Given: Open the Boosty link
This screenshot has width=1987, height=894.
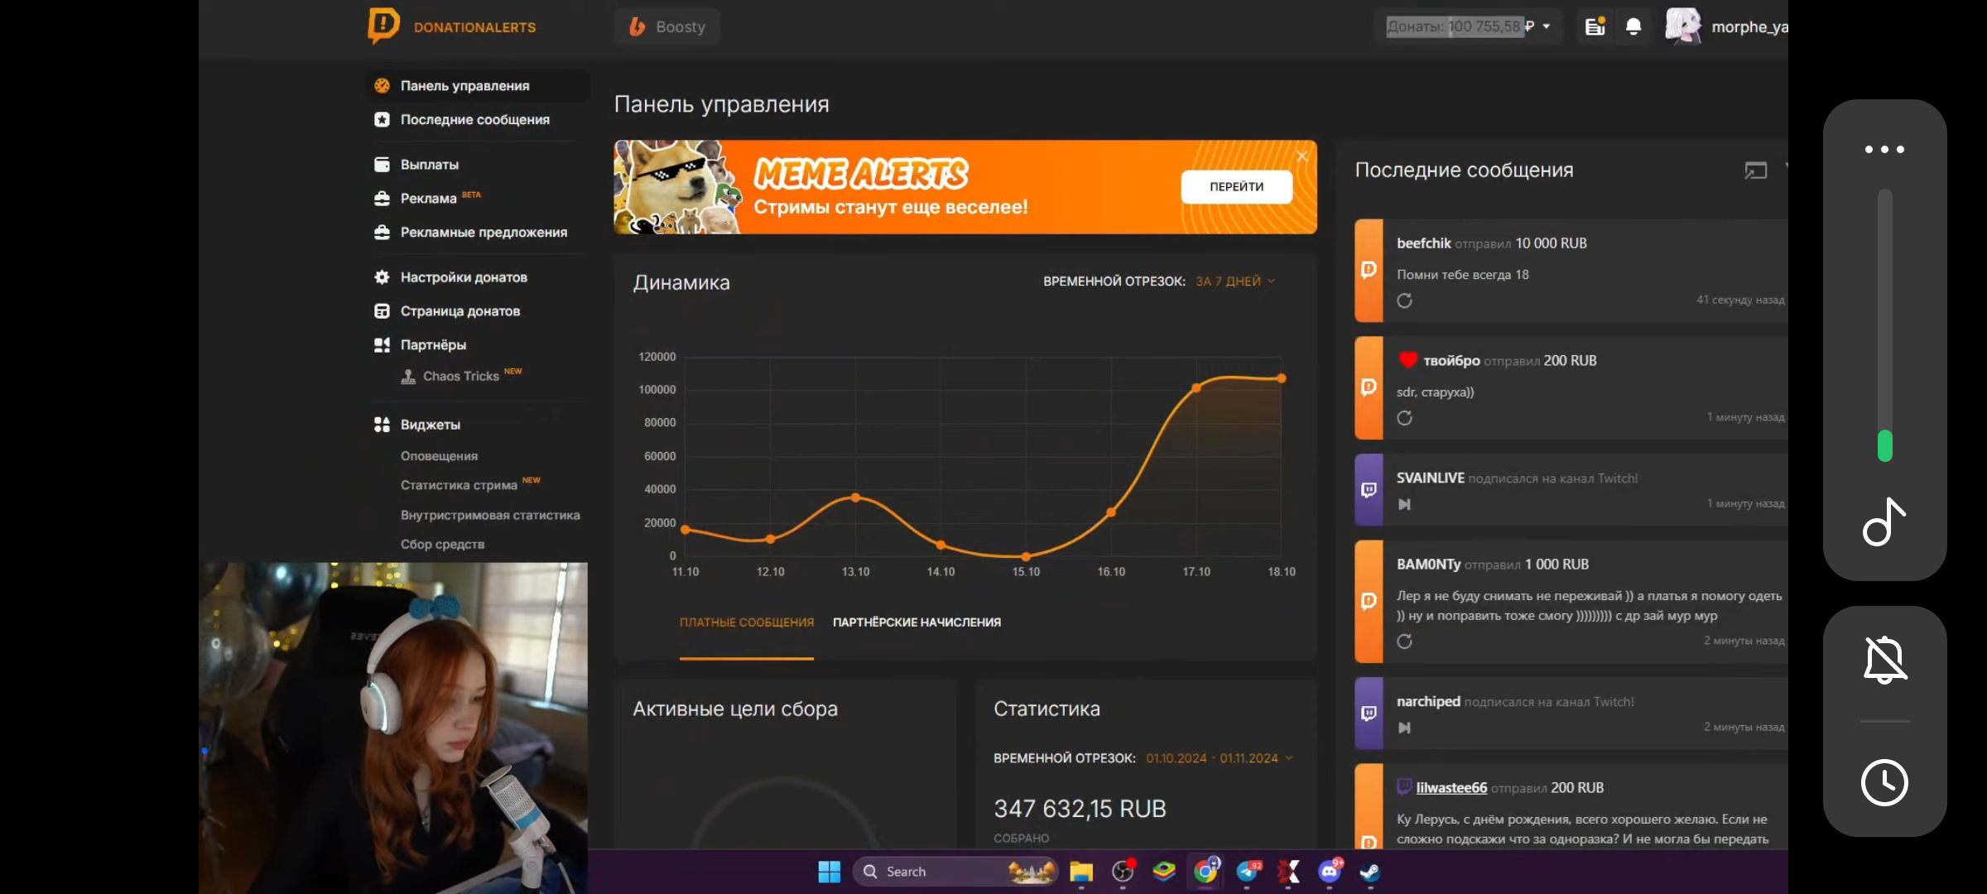Looking at the screenshot, I should 667,26.
